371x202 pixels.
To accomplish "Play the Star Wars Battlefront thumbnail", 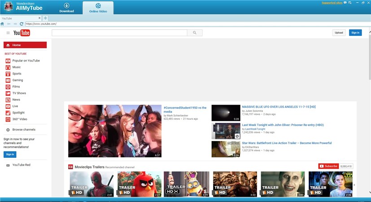I will coord(226,149).
